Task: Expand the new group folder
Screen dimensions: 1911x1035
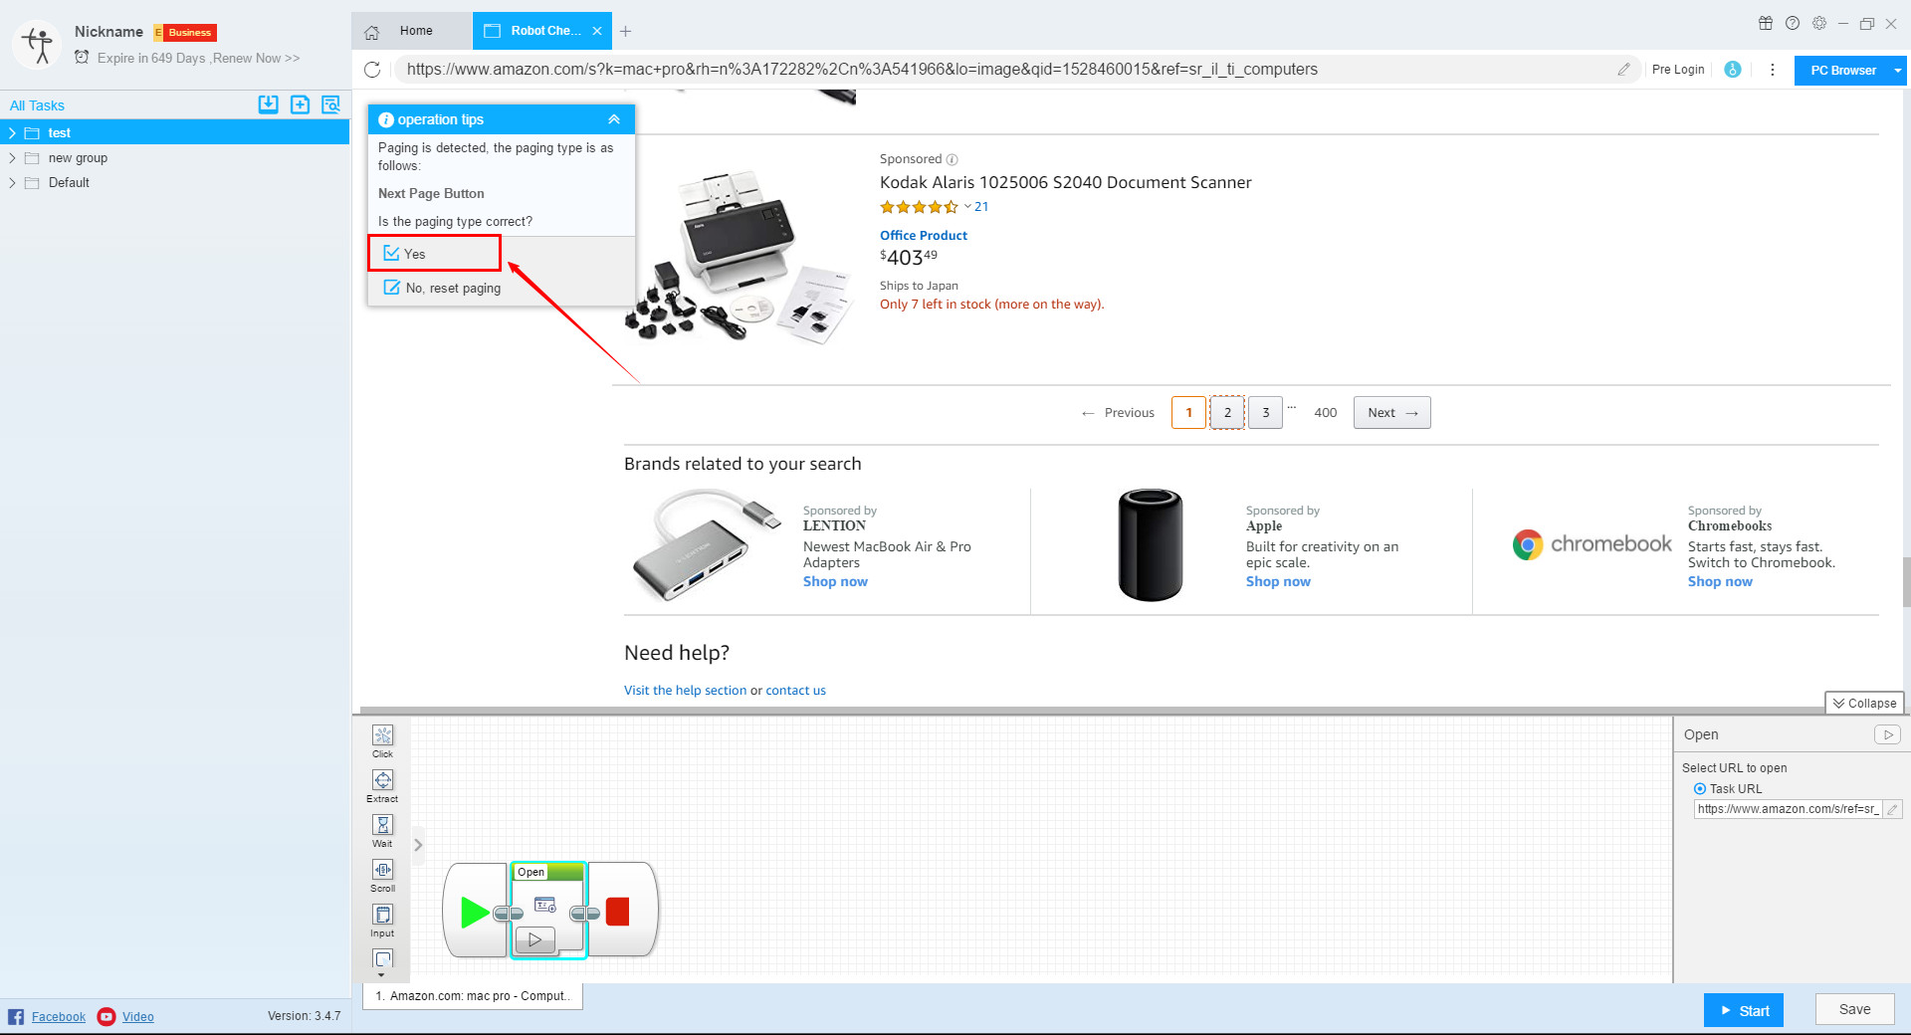Action: (x=12, y=158)
